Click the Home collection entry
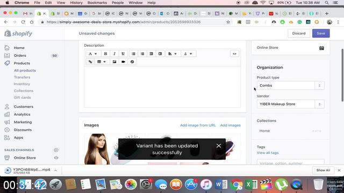This screenshot has height=193, width=344. pyautogui.click(x=264, y=131)
